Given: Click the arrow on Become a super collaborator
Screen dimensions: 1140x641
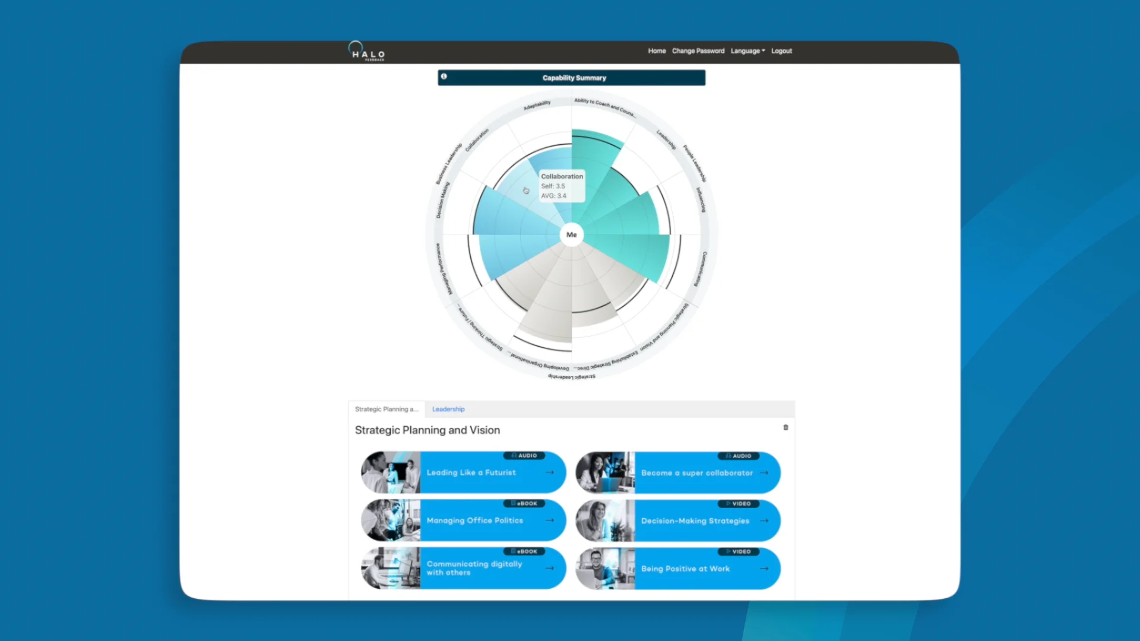Looking at the screenshot, I should point(765,472).
